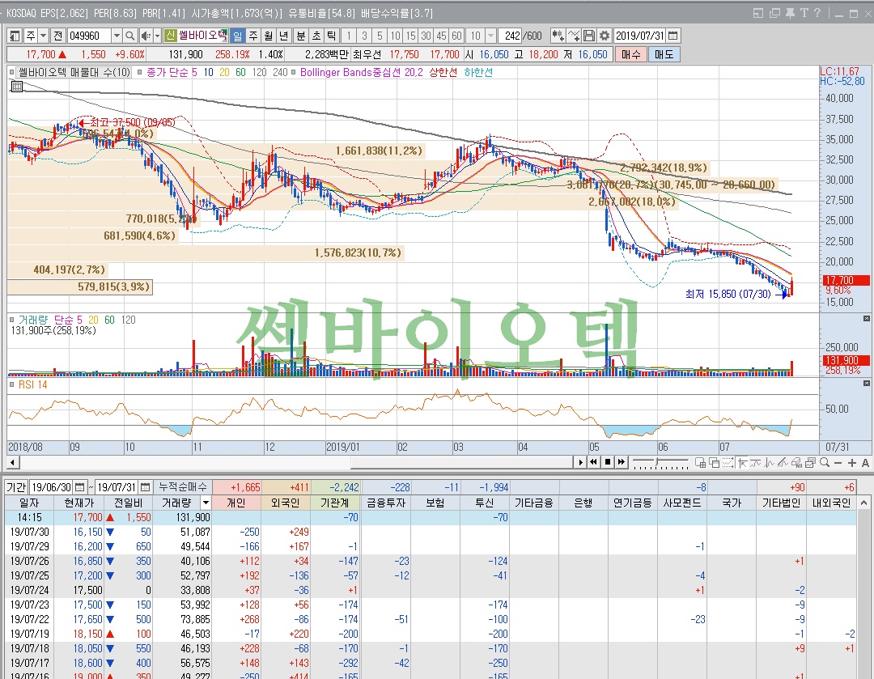The width and height of the screenshot is (874, 679).
Task: Click the 투신 column header
Action: tap(485, 503)
